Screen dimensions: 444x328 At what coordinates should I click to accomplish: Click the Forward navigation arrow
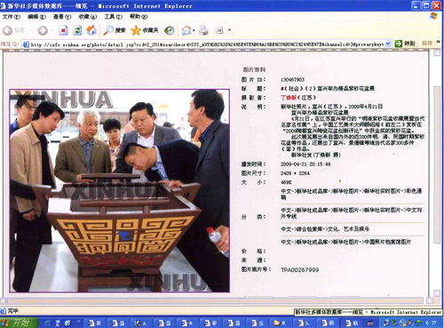pyautogui.click(x=43, y=30)
